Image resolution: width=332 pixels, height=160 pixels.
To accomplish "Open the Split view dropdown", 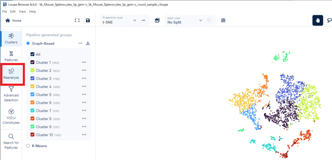I will [200, 20].
